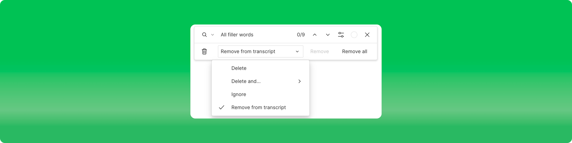572x143 pixels.
Task: Click the trash can icon
Action: coord(204,52)
